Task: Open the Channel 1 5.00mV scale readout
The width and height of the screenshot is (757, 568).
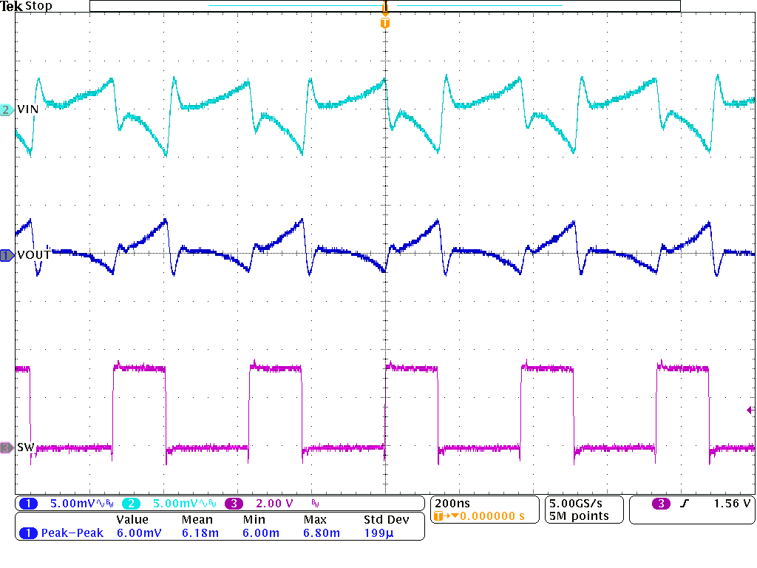Action: pyautogui.click(x=69, y=502)
